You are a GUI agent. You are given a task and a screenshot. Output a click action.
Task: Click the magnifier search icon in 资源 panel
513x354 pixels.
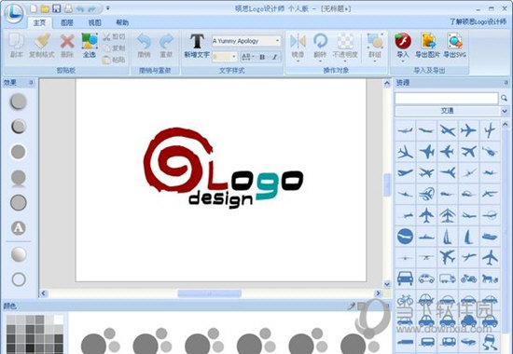point(504,98)
